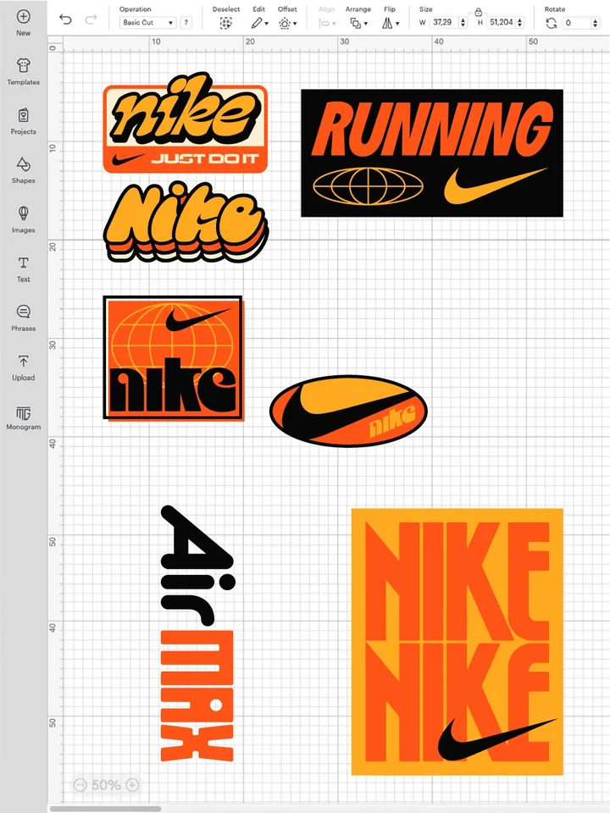Open the Arrange menu
Viewport: 610px width, 813px height.
[358, 24]
